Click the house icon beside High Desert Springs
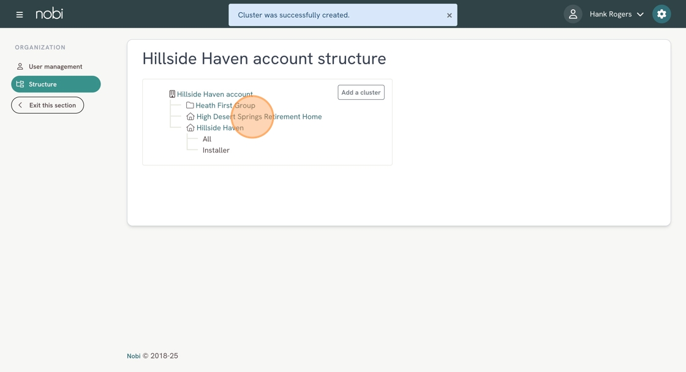Image resolution: width=686 pixels, height=372 pixels. click(x=190, y=117)
